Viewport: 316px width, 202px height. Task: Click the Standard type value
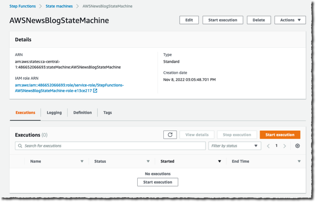click(171, 61)
